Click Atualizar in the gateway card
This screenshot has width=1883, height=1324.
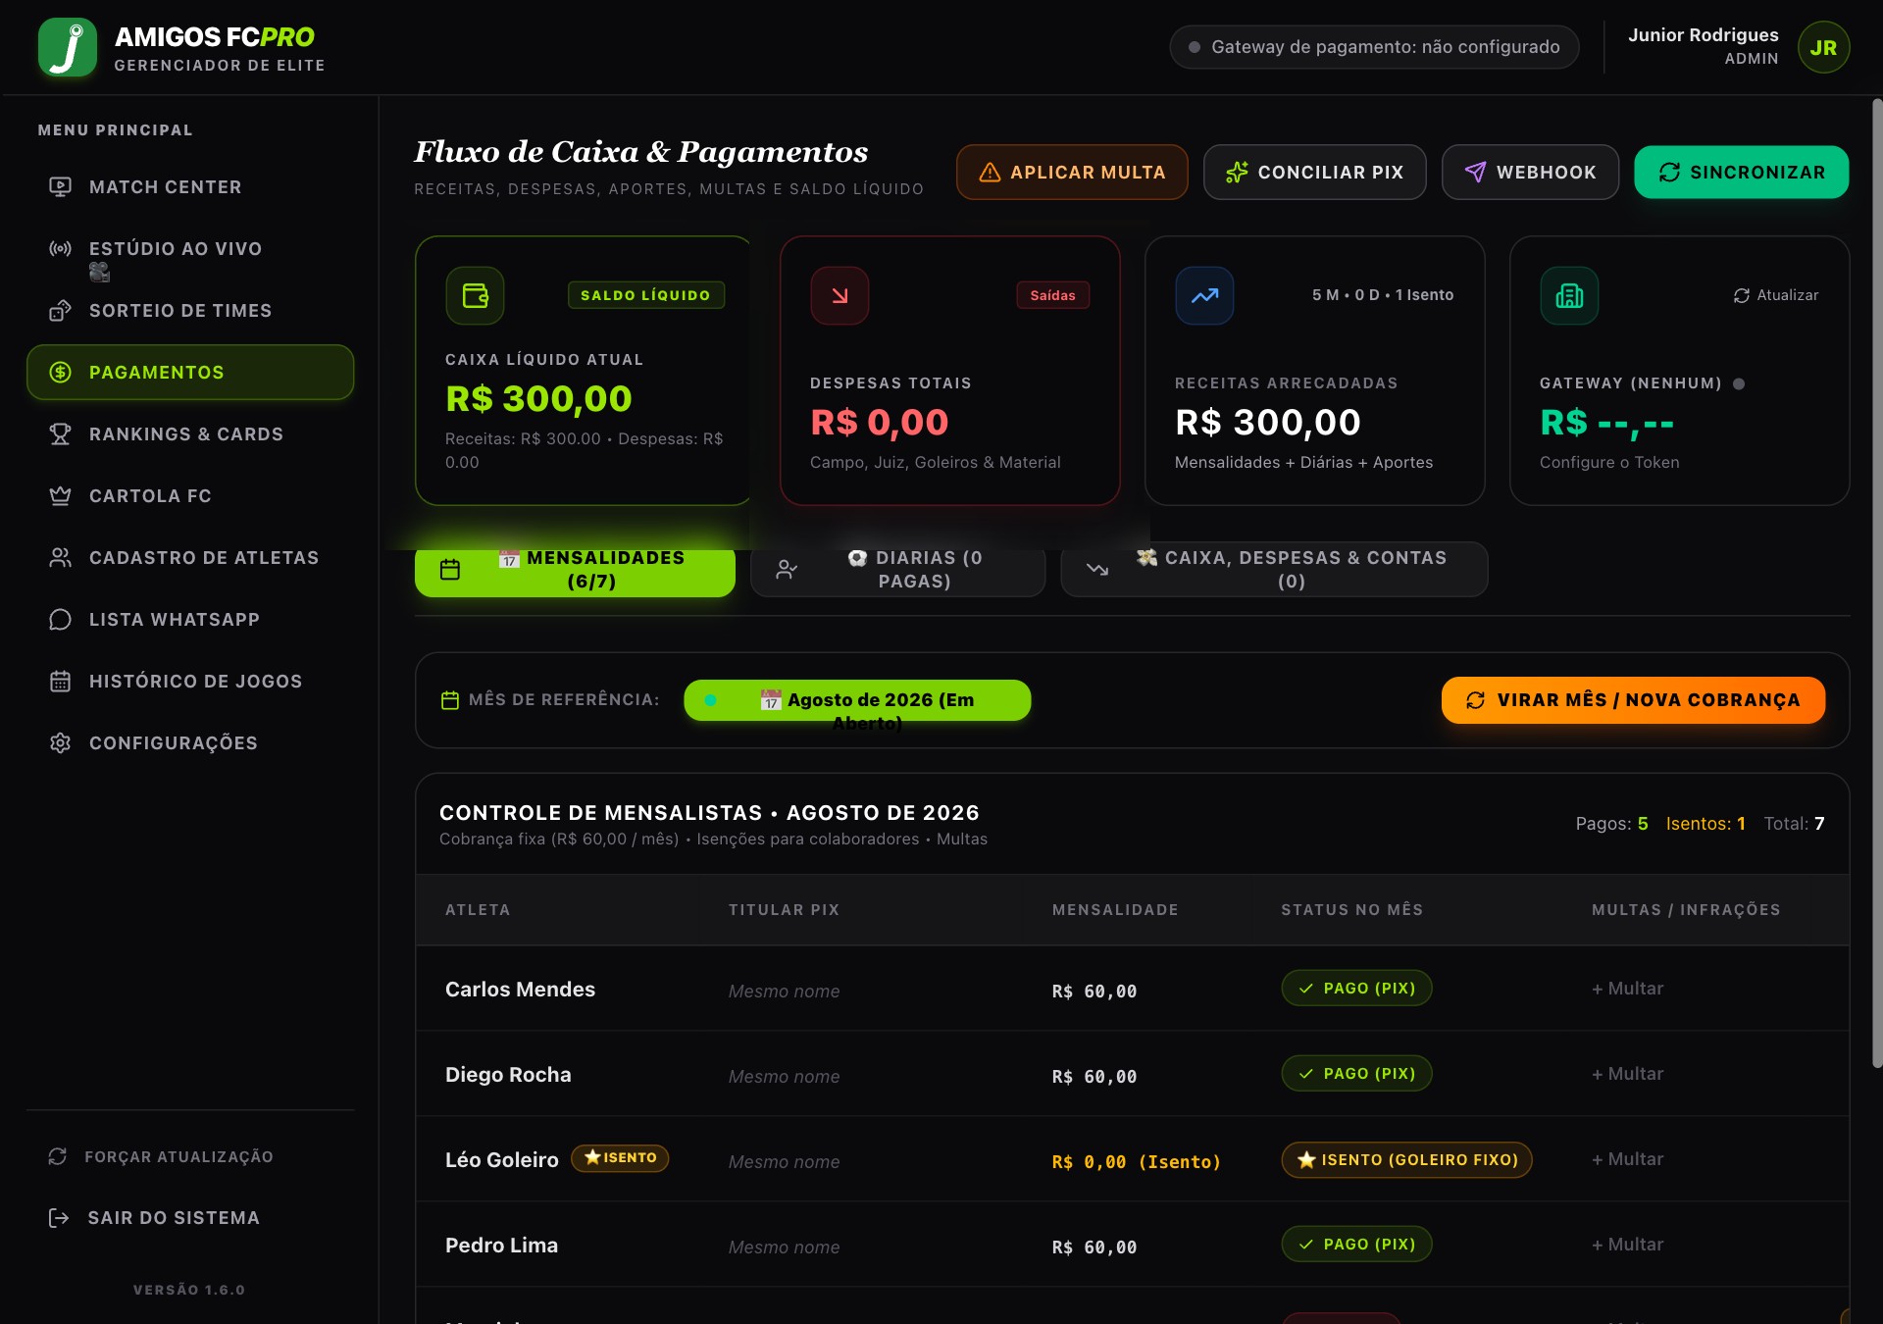1776,295
